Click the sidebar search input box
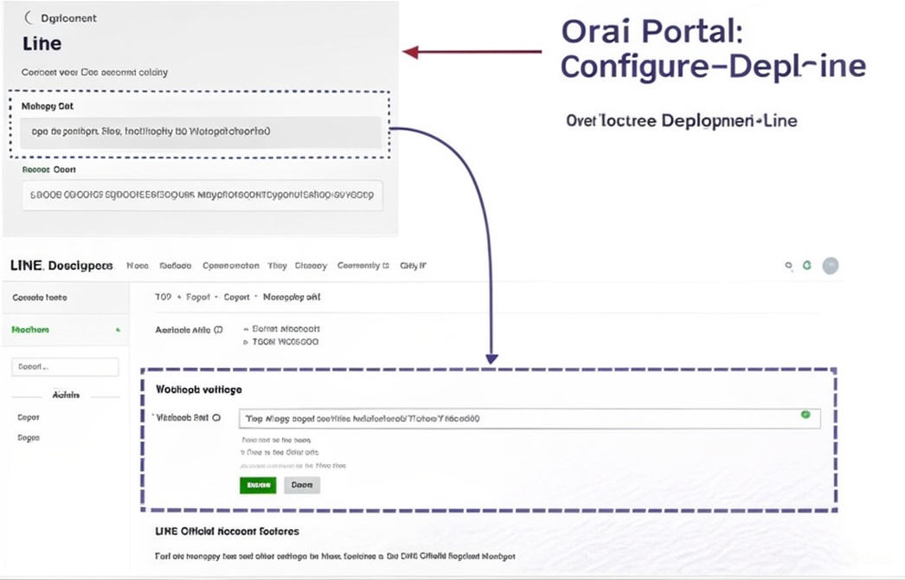905x580 pixels. click(65, 367)
